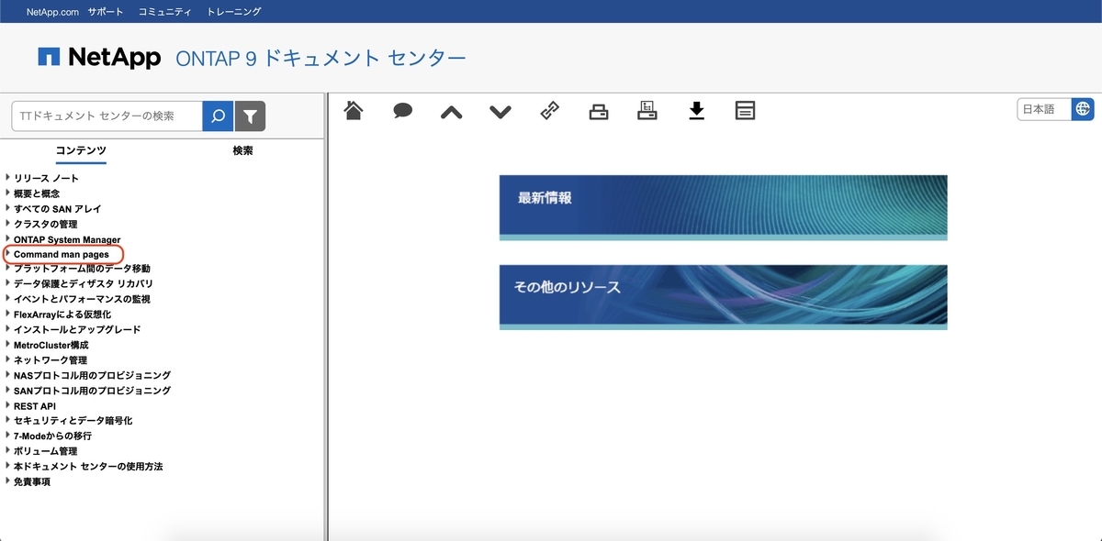The width and height of the screenshot is (1102, 541).
Task: Print the page with the printer icon
Action: pyautogui.click(x=599, y=112)
